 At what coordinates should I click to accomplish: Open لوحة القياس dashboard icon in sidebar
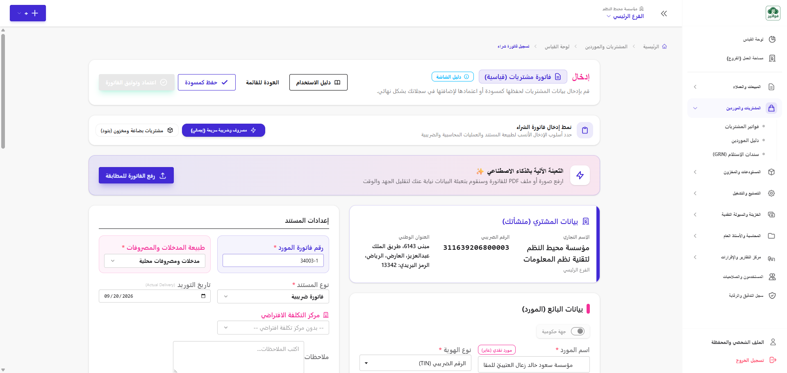pos(772,39)
